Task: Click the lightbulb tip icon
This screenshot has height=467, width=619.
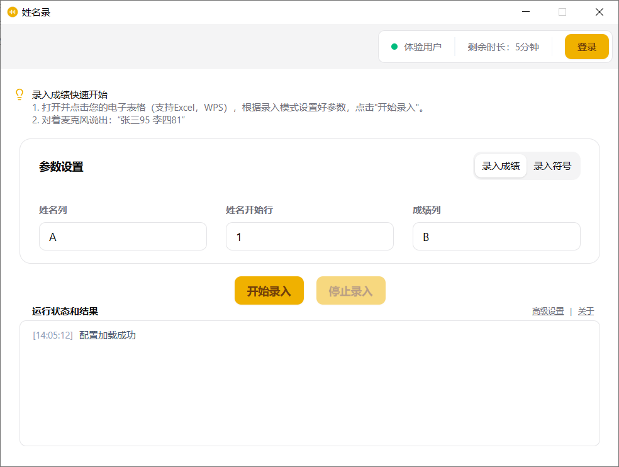Action: point(20,94)
